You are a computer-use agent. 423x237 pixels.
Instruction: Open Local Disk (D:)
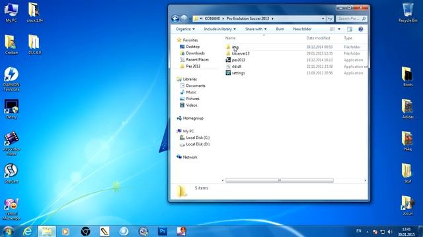[198, 144]
